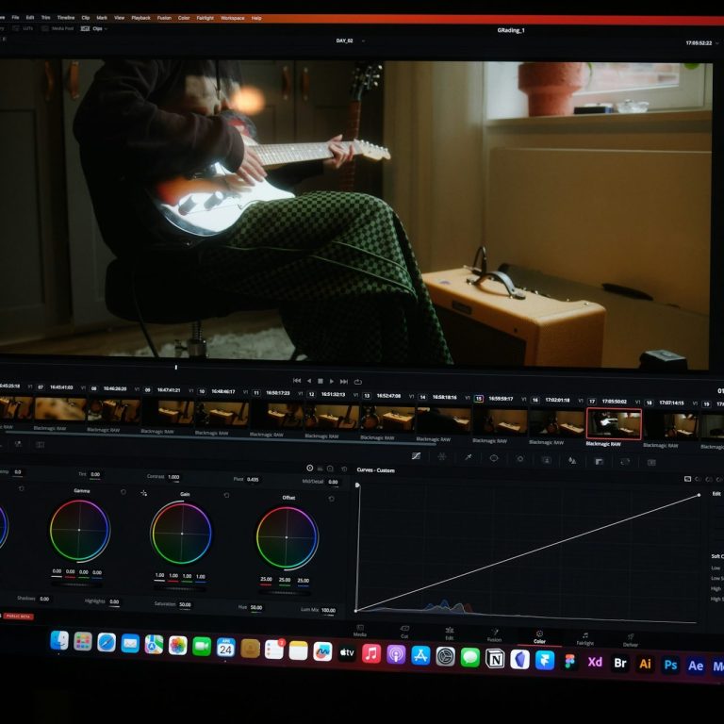
Task: Toggle the Media Pool panel
Action: [58, 28]
